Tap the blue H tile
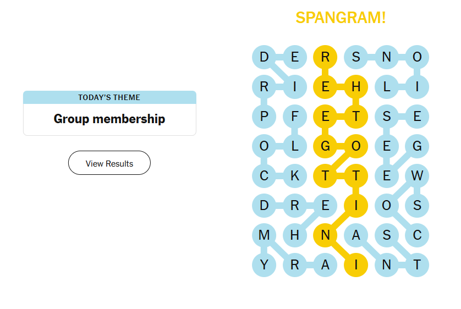 click(x=295, y=235)
